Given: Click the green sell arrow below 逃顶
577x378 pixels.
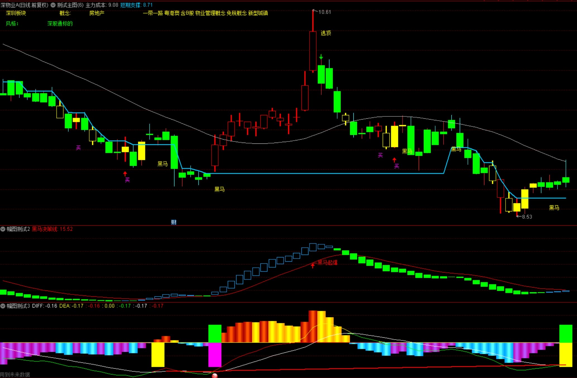Looking at the screenshot, I should [321, 57].
